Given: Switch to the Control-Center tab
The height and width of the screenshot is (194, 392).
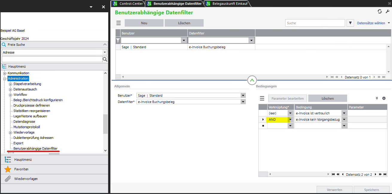Looking at the screenshot, I should (128, 4).
